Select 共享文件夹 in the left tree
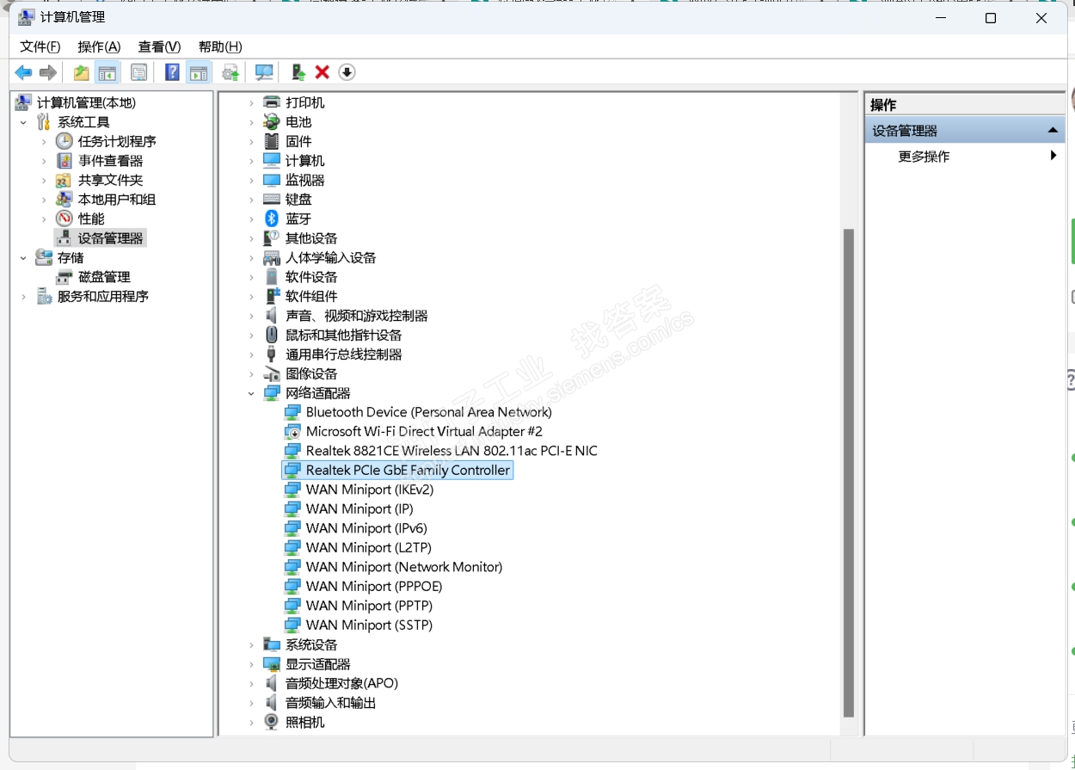 (110, 180)
